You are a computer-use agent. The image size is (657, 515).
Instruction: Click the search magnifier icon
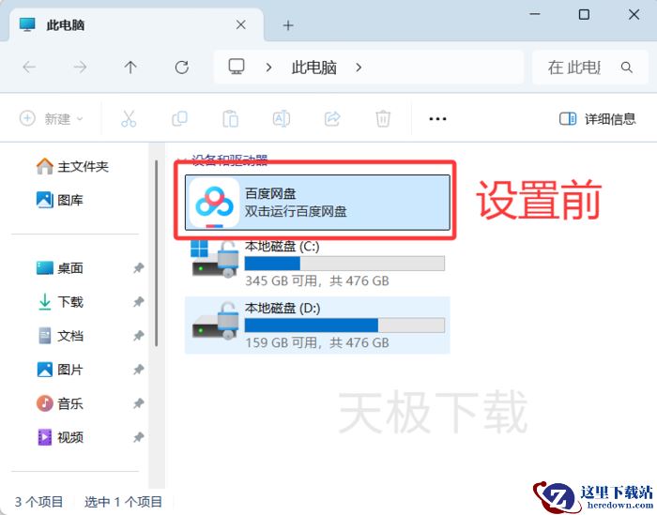pos(627,67)
